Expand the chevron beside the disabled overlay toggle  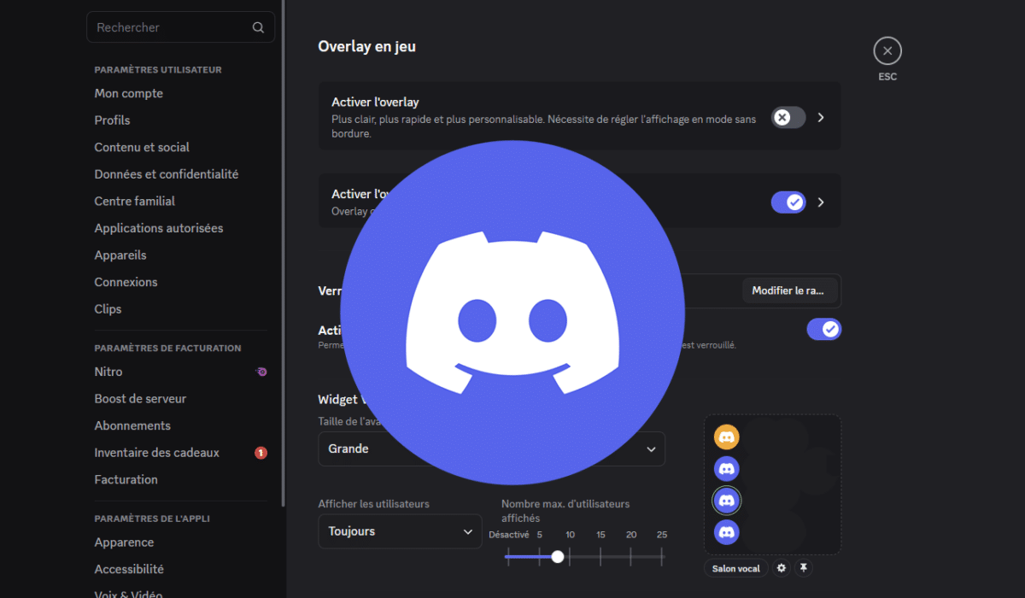[821, 117]
